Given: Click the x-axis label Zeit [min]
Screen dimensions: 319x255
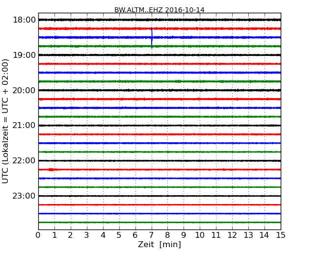Looking at the screenshot, I should pos(159,244).
